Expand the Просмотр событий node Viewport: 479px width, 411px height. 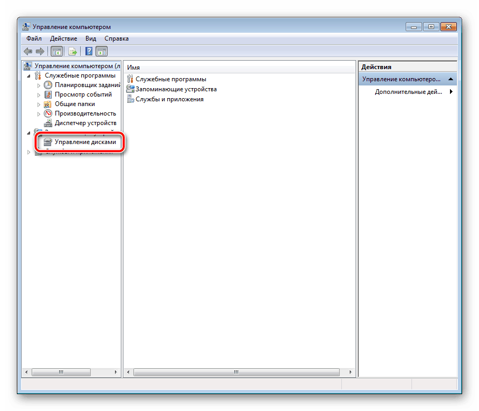pos(39,95)
